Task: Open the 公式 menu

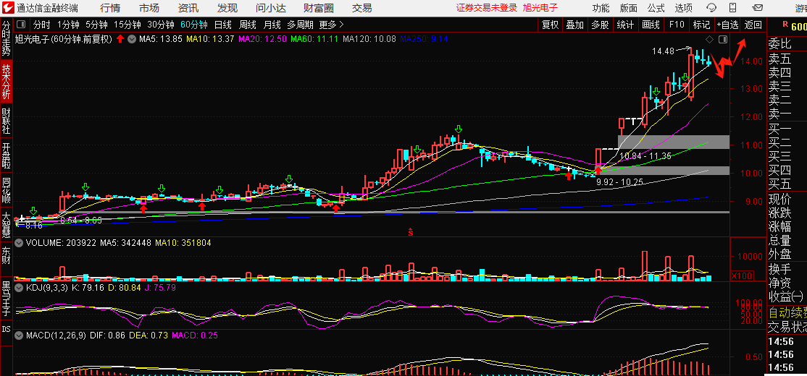Action: (x=656, y=8)
